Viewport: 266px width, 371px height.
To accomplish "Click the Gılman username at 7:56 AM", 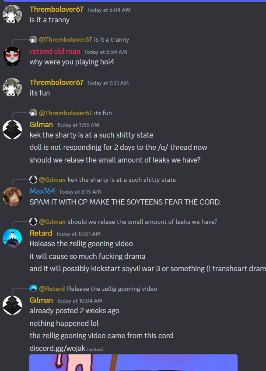I will [x=41, y=124].
